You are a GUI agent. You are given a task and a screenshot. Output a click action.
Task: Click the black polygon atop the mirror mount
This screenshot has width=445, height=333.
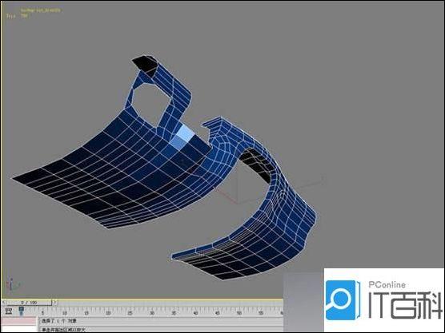(145, 63)
